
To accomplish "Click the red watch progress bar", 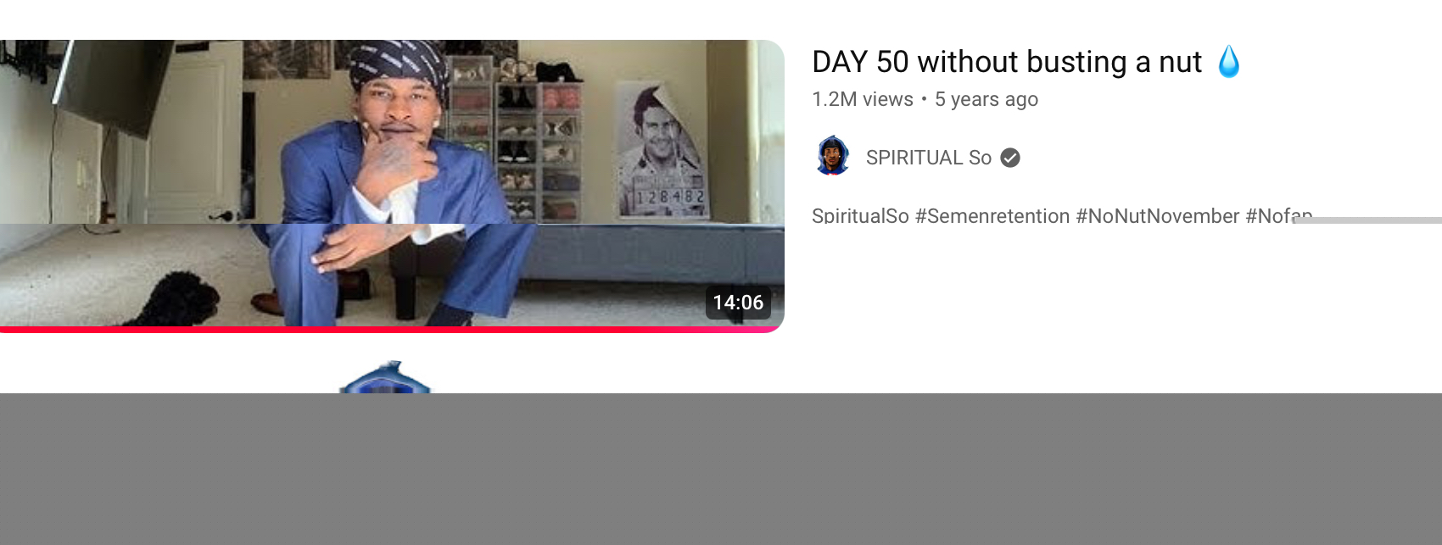I will pyautogui.click(x=392, y=330).
